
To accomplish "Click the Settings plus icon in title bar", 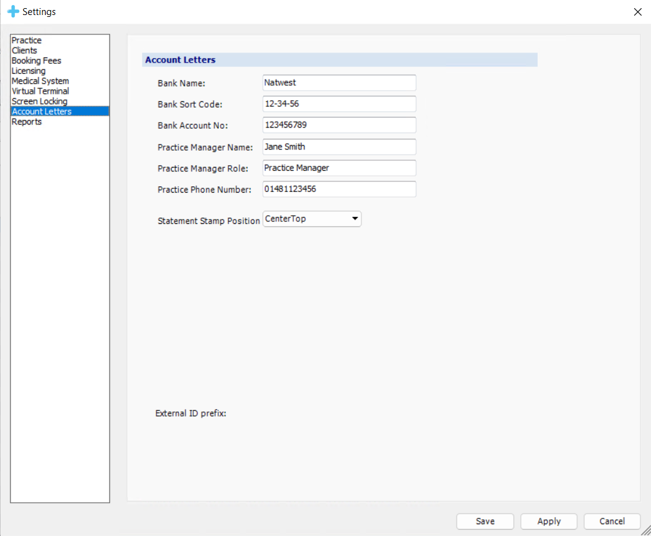I will coord(13,12).
